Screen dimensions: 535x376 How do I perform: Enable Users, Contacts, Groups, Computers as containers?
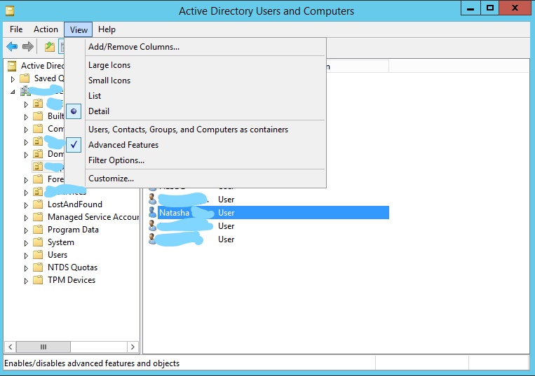(188, 130)
